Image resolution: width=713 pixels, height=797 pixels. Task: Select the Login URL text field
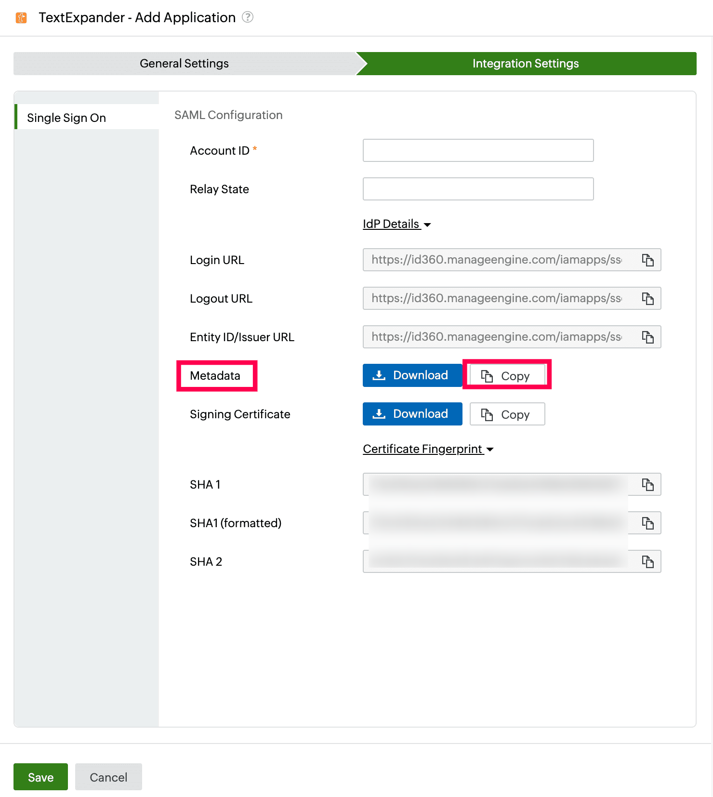[x=512, y=260]
